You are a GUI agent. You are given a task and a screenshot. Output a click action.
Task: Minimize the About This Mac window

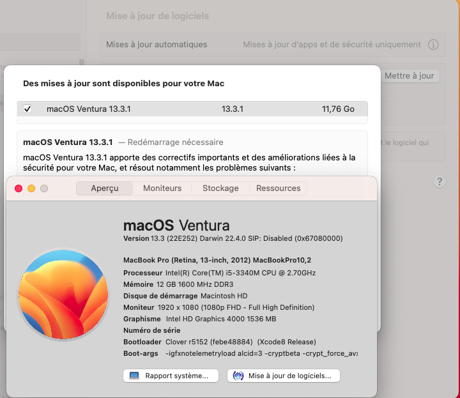(x=31, y=188)
